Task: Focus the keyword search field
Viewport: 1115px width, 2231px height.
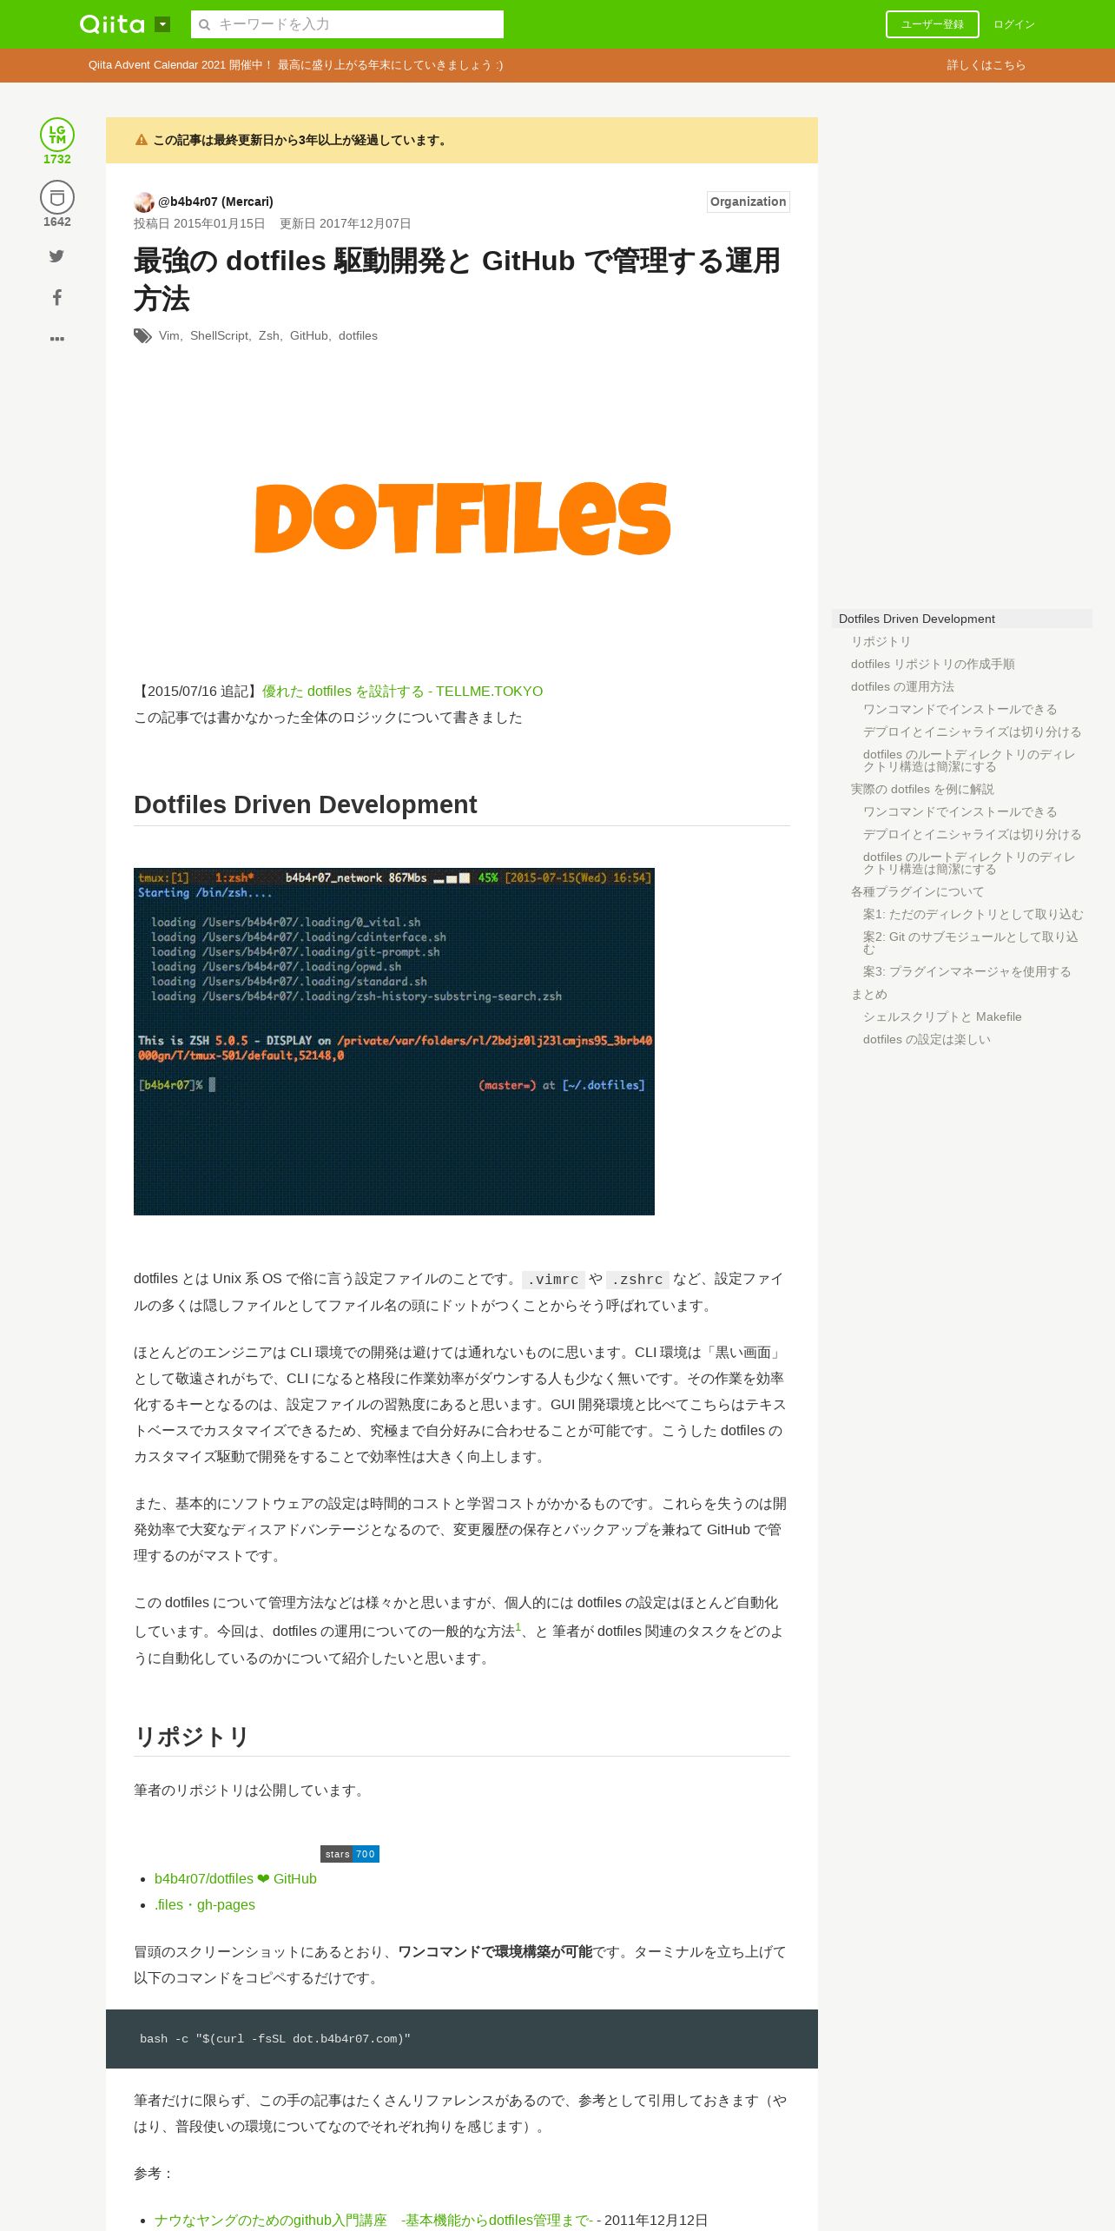Action: (347, 24)
